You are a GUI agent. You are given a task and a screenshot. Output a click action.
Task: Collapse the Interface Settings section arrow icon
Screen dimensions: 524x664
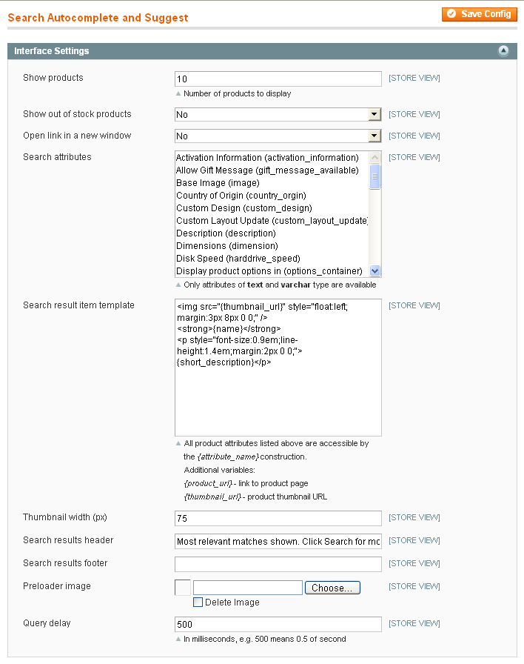pyautogui.click(x=503, y=51)
